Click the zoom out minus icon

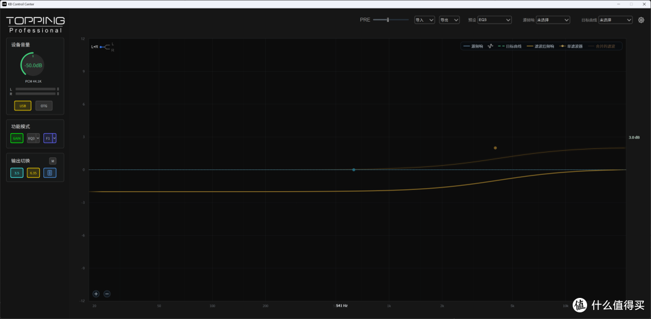pyautogui.click(x=107, y=294)
